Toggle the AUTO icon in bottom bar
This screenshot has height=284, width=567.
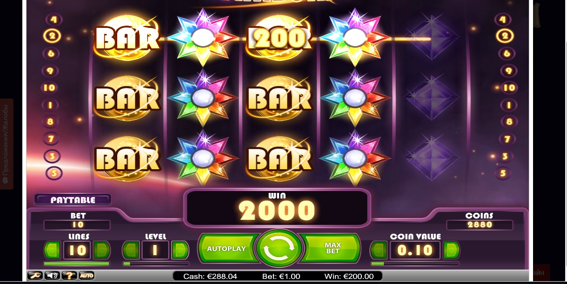point(87,275)
